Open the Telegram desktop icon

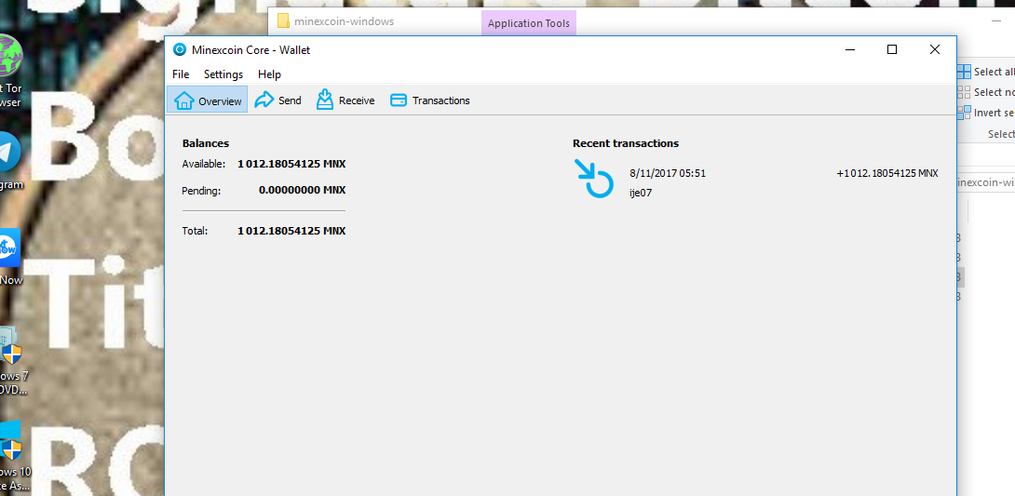10,162
